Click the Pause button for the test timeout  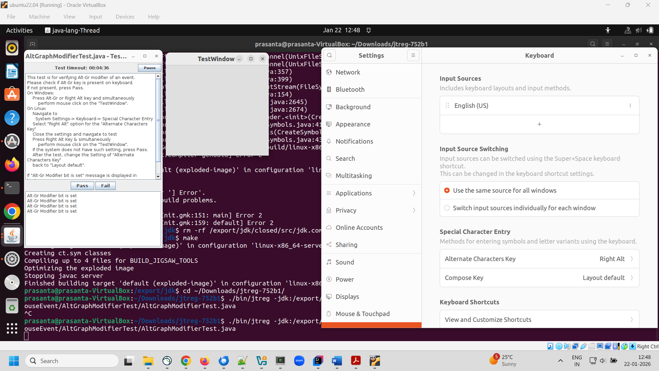point(150,68)
